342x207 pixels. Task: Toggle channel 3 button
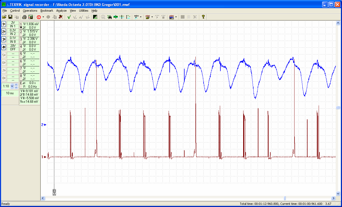click(x=4, y=39)
